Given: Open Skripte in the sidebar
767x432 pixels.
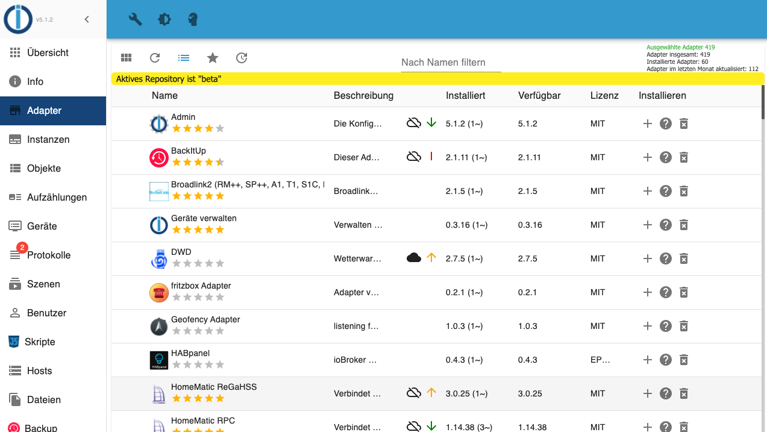Looking at the screenshot, I should point(53,342).
